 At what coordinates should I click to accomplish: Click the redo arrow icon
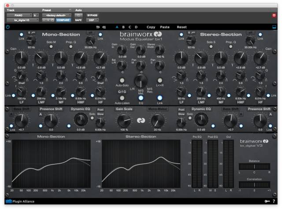click(104, 27)
